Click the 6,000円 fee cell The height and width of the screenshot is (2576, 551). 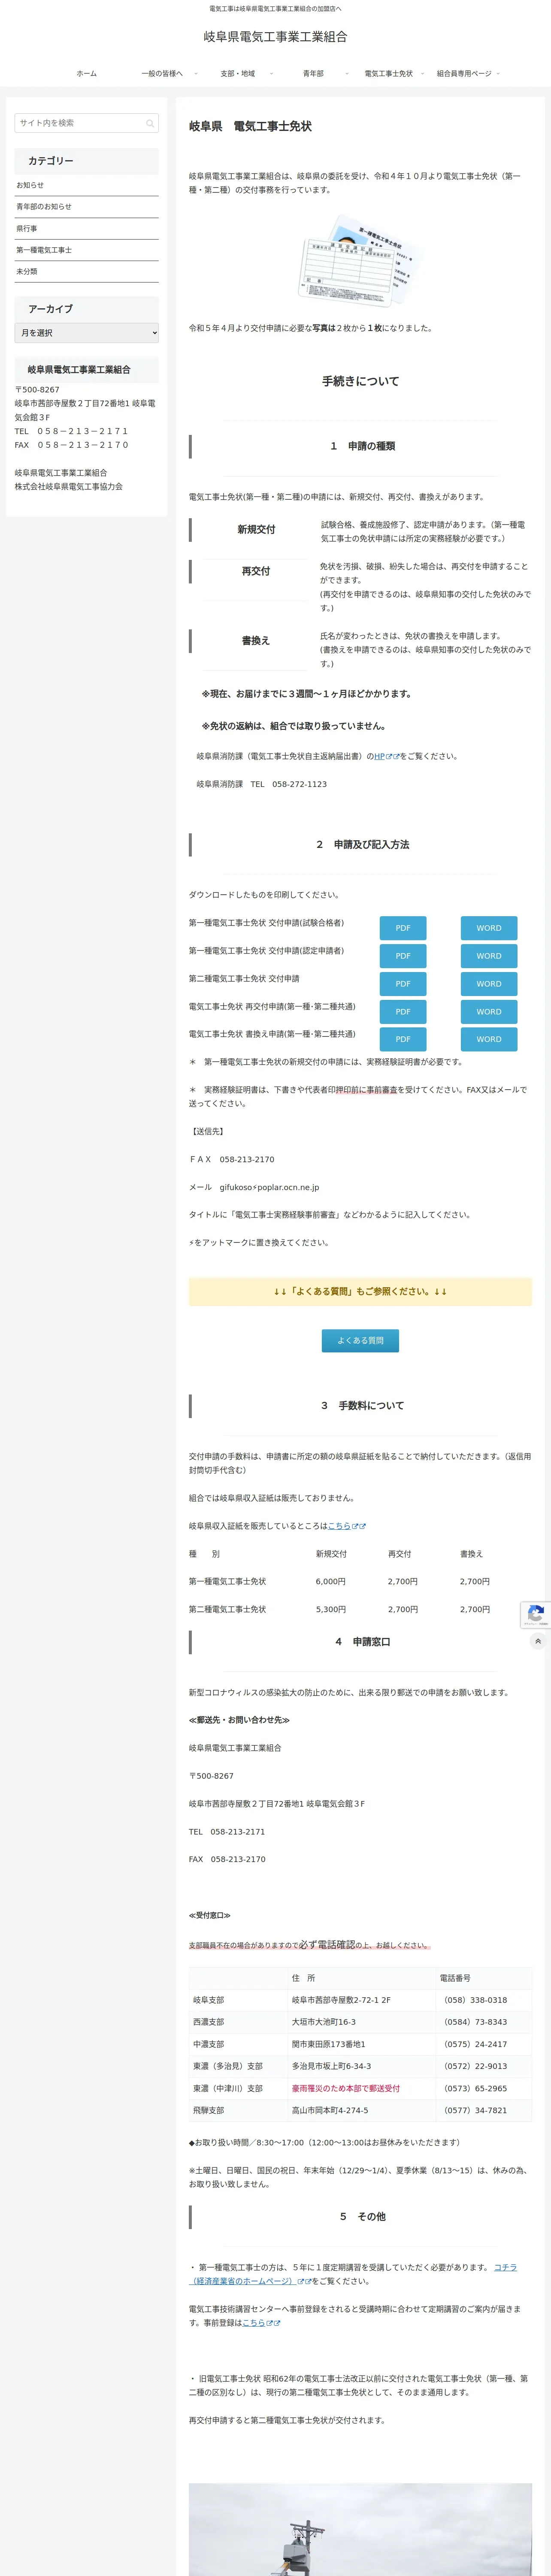331,1582
